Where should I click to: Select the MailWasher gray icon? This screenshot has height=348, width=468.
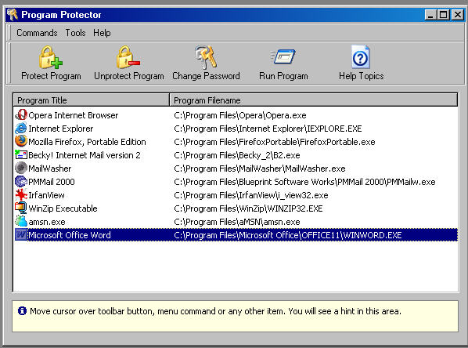[x=21, y=168]
